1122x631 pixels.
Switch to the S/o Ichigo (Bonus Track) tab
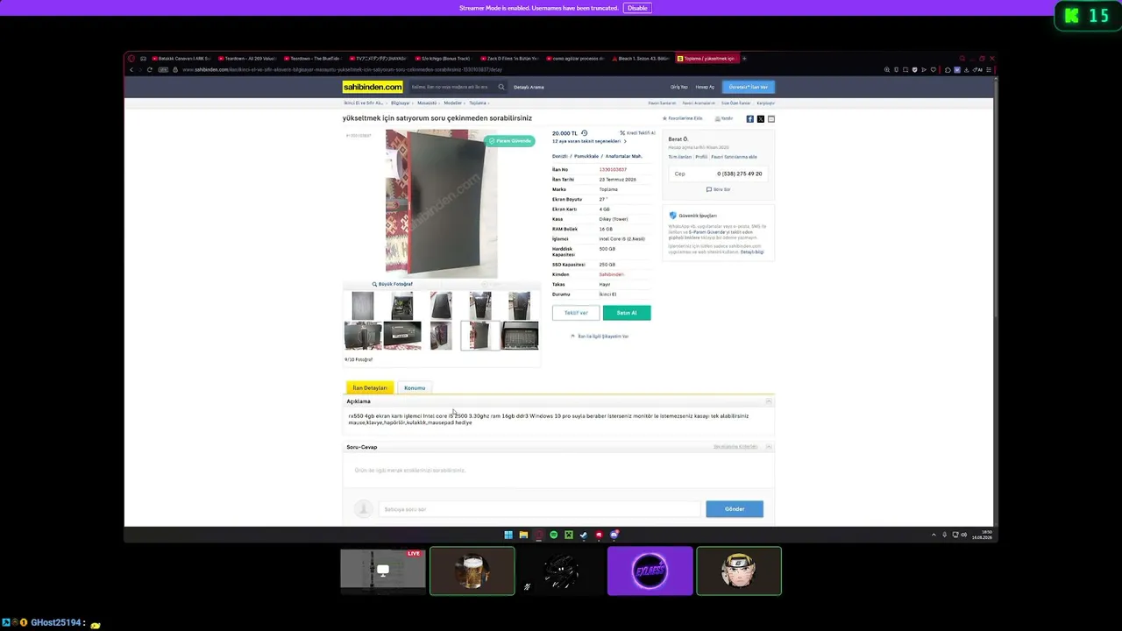[x=445, y=59]
